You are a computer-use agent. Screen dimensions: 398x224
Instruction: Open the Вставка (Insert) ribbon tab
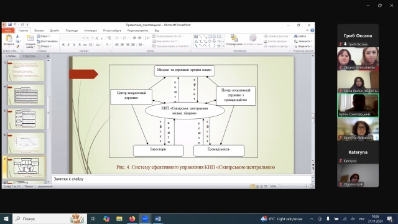(39, 30)
